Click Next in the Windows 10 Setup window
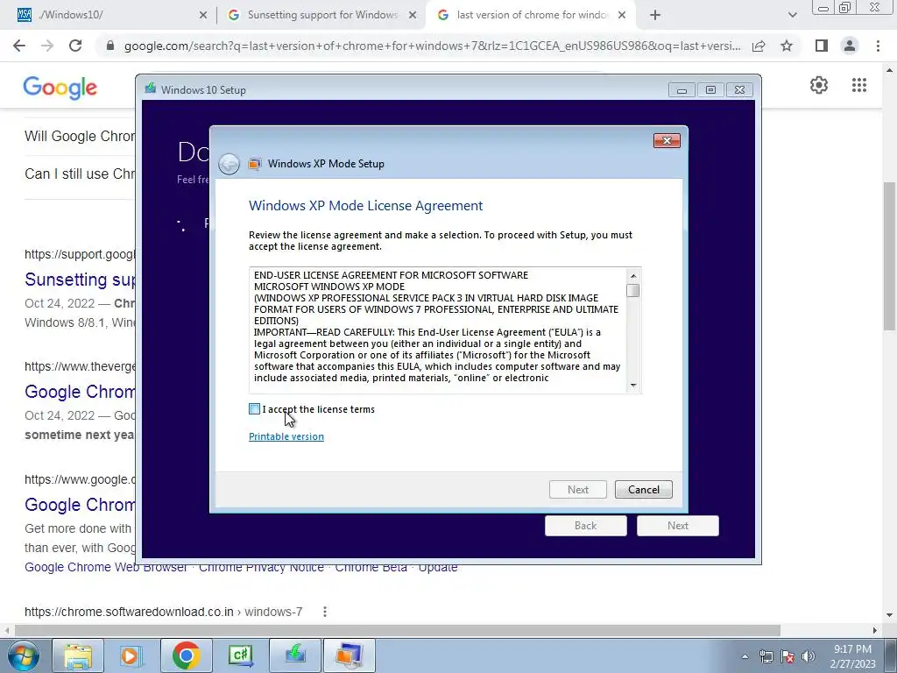 678,526
